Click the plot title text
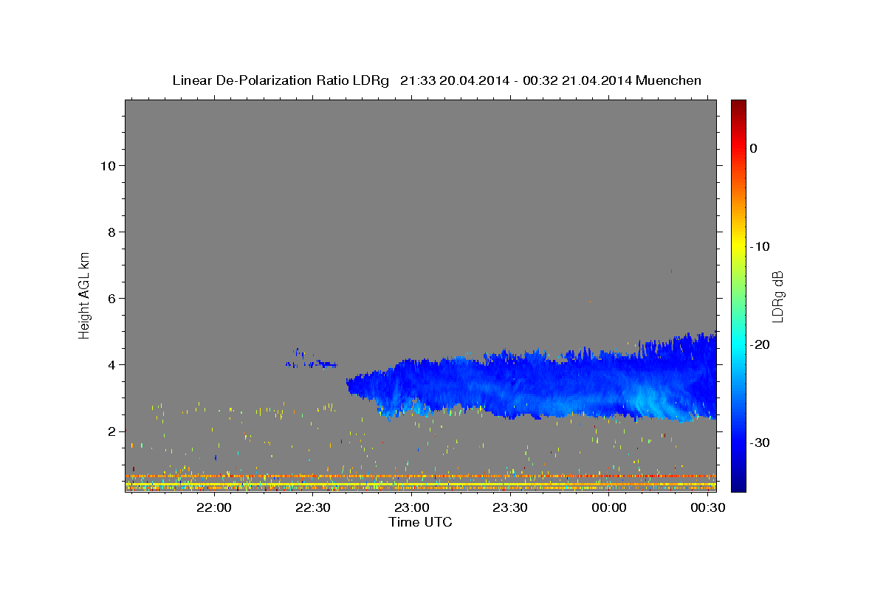The width and height of the screenshot is (886, 590). (437, 80)
